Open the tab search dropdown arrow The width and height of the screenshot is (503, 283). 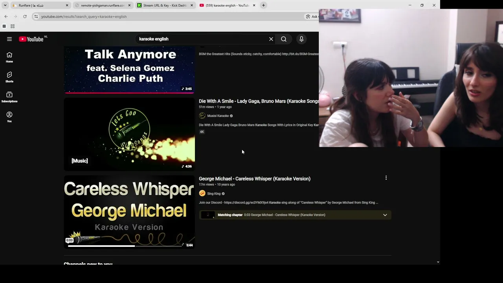point(5,5)
